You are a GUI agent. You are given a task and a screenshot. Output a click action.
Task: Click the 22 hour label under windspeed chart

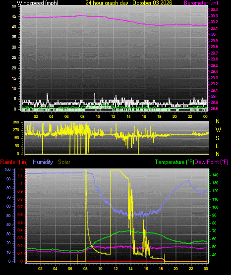[190, 116]
